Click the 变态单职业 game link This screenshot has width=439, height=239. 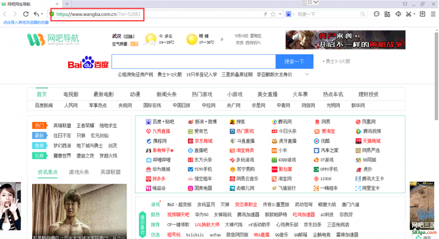tap(246, 205)
